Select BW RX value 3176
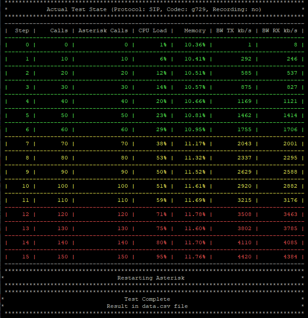308x318 pixels. (290, 200)
